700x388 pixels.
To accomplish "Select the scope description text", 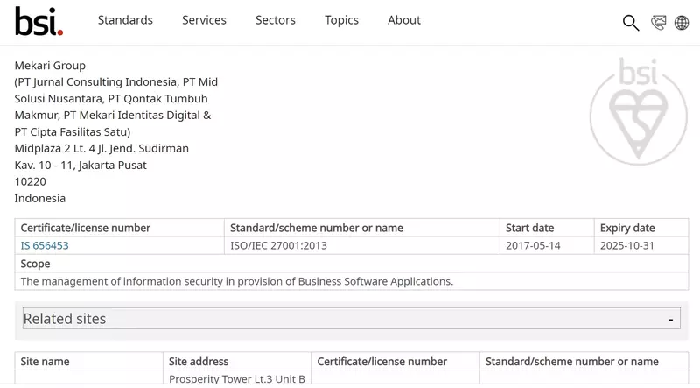I will [x=236, y=281].
